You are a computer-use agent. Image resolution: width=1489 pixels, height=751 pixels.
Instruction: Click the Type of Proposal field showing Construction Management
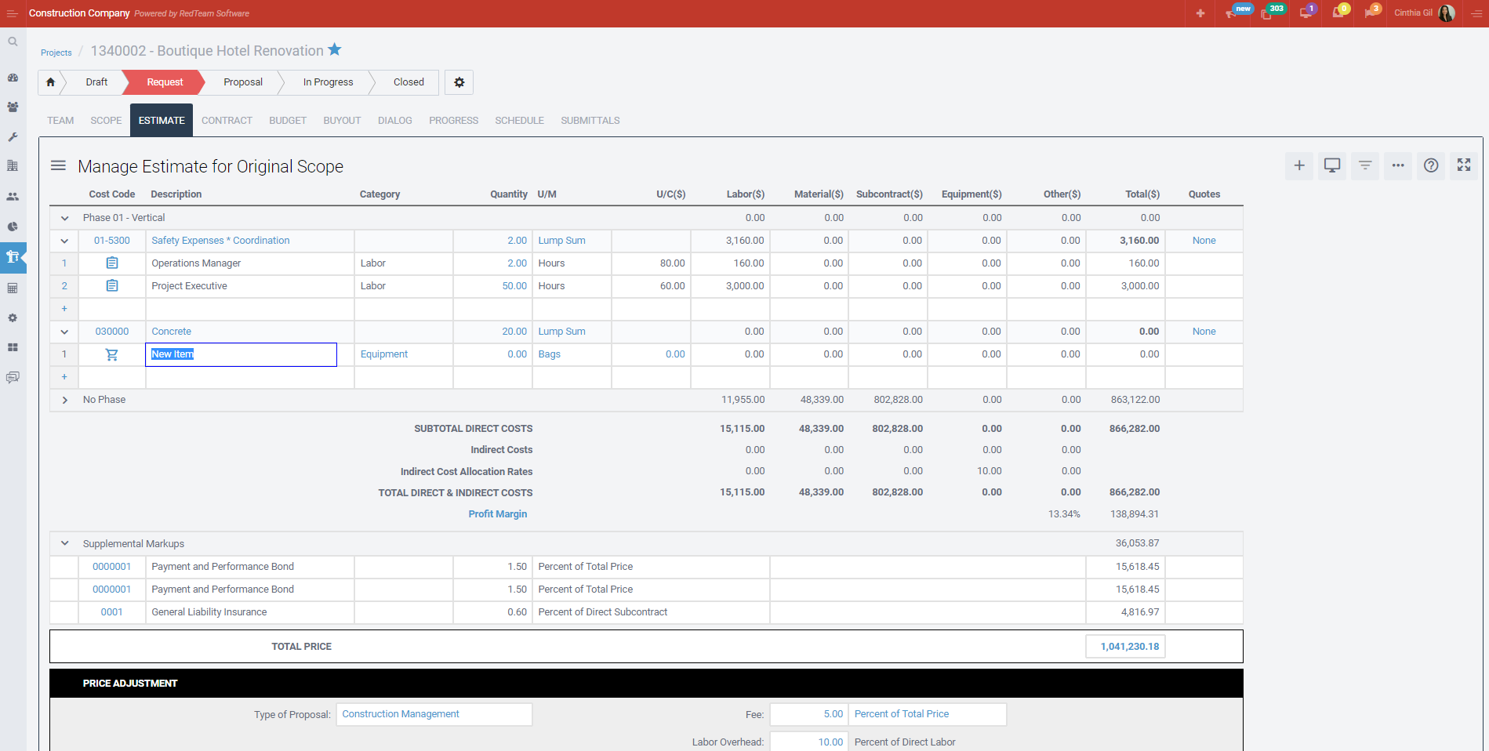(x=434, y=714)
